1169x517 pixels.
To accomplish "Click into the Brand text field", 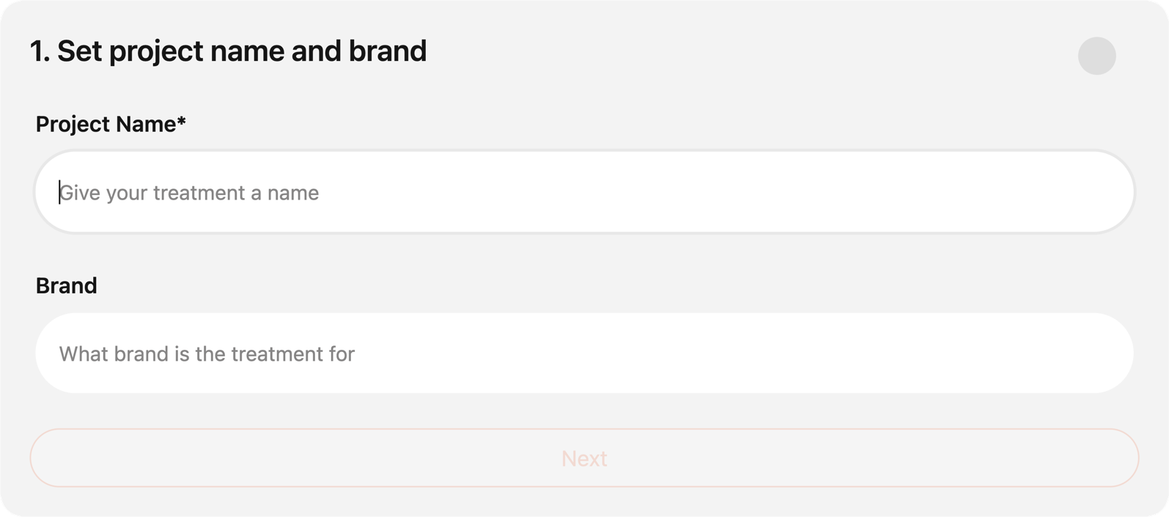I will pyautogui.click(x=584, y=353).
